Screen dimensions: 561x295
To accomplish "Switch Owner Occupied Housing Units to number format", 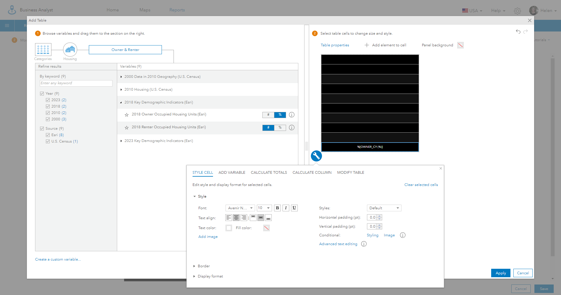I will tap(268, 115).
